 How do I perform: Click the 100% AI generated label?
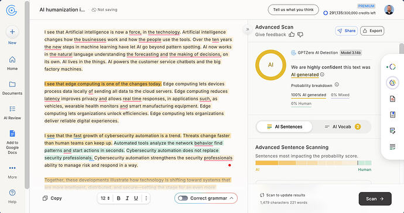click(309, 95)
